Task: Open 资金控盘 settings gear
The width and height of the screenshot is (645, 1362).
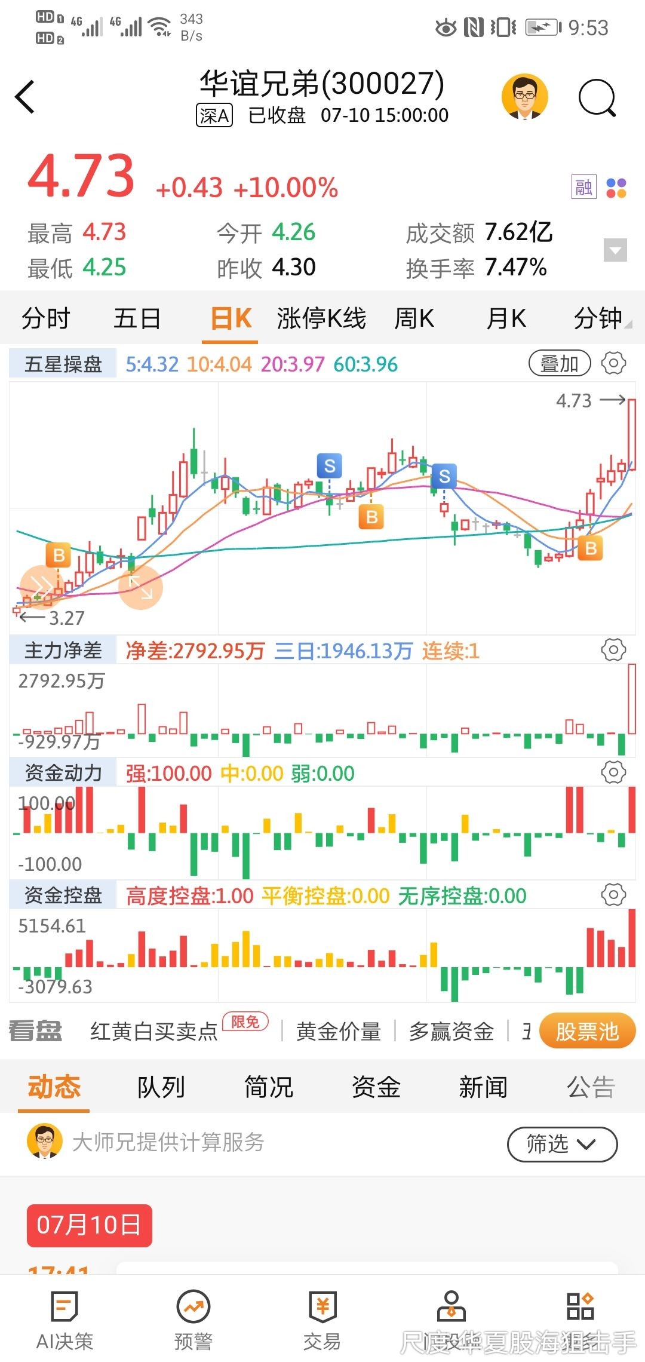Action: (x=613, y=895)
